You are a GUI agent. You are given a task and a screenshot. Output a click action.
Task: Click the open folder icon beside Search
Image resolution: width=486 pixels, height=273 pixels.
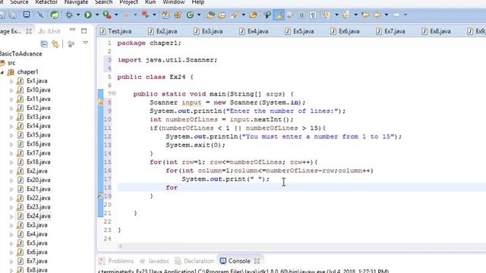click(253, 14)
